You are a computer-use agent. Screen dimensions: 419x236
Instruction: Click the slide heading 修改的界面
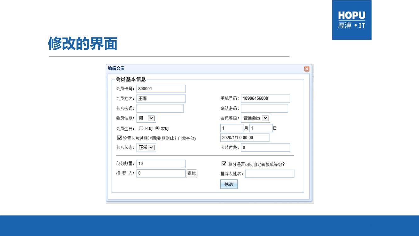pos(83,43)
